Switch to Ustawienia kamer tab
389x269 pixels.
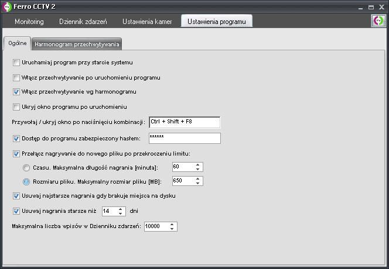147,22
